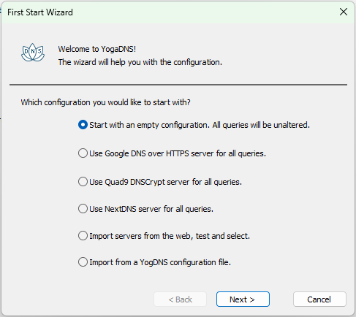Image resolution: width=356 pixels, height=317 pixels.
Task: Close the First Start Wizard dialog
Action: (344, 12)
